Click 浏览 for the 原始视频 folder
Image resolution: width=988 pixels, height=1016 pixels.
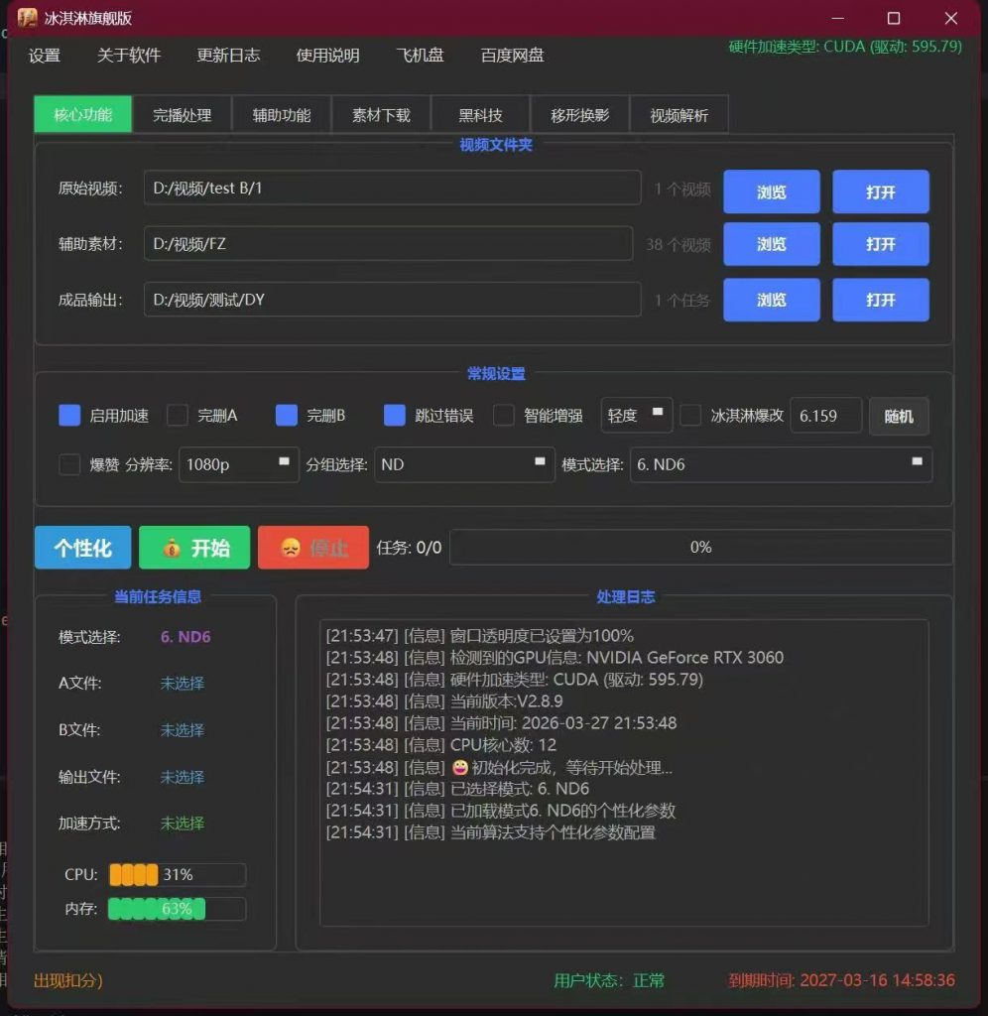771,192
